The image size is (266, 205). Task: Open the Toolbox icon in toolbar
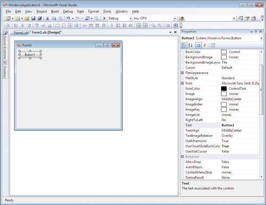254,19
